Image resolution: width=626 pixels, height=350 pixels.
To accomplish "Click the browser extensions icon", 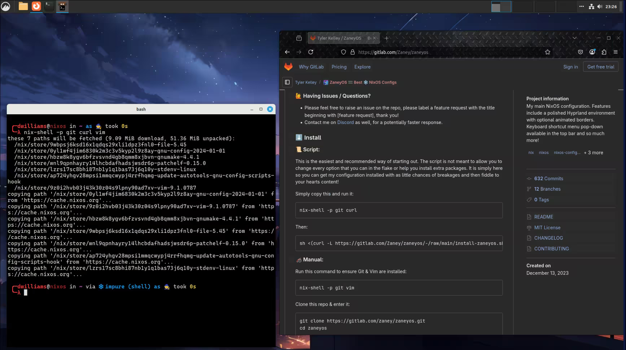I will click(x=604, y=52).
